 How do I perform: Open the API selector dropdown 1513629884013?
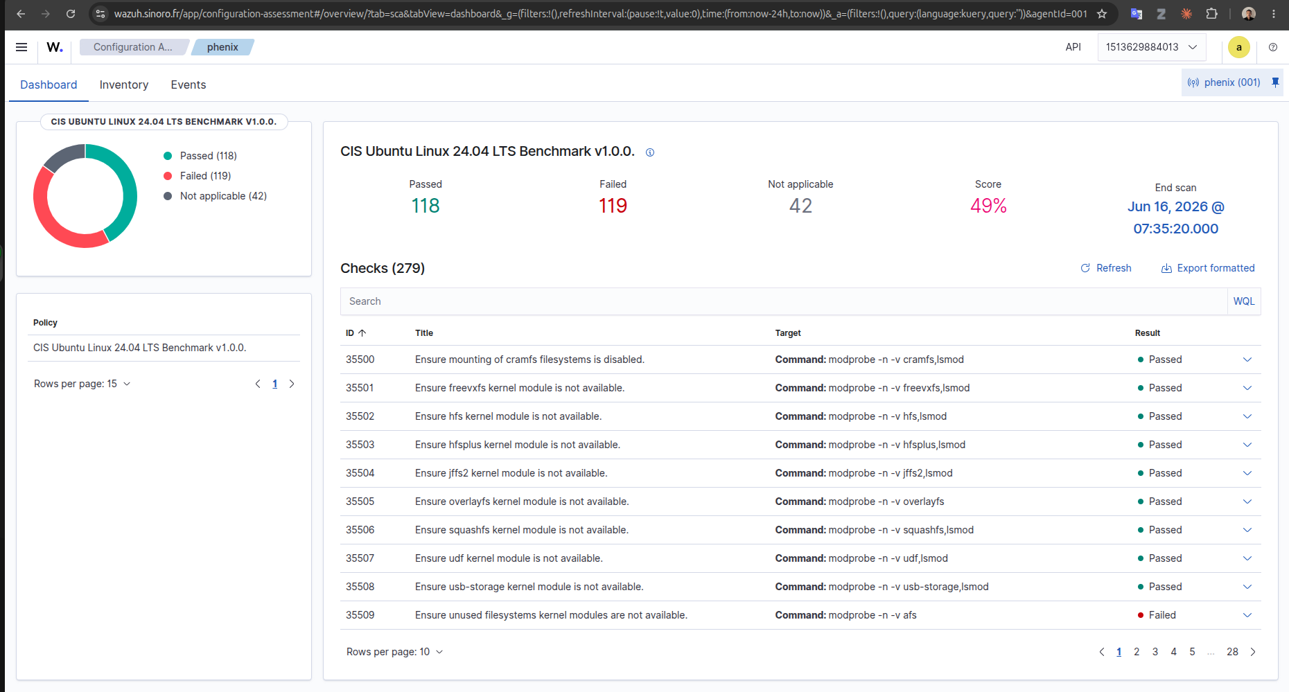1152,47
